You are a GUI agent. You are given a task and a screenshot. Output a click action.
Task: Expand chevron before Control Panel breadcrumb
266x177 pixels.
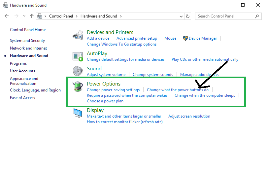[x=45, y=16]
